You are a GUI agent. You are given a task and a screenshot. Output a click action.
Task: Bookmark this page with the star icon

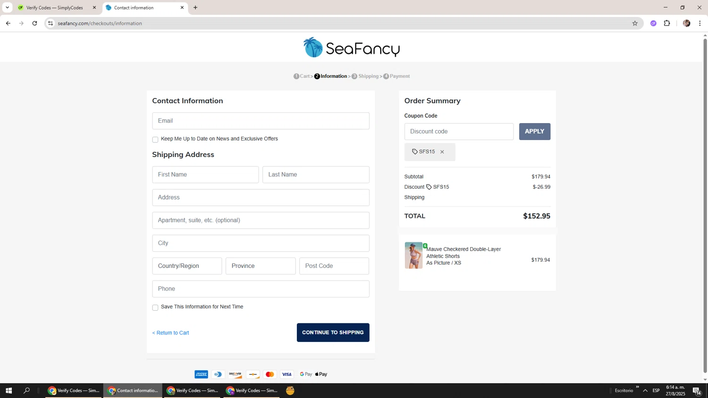(635, 23)
